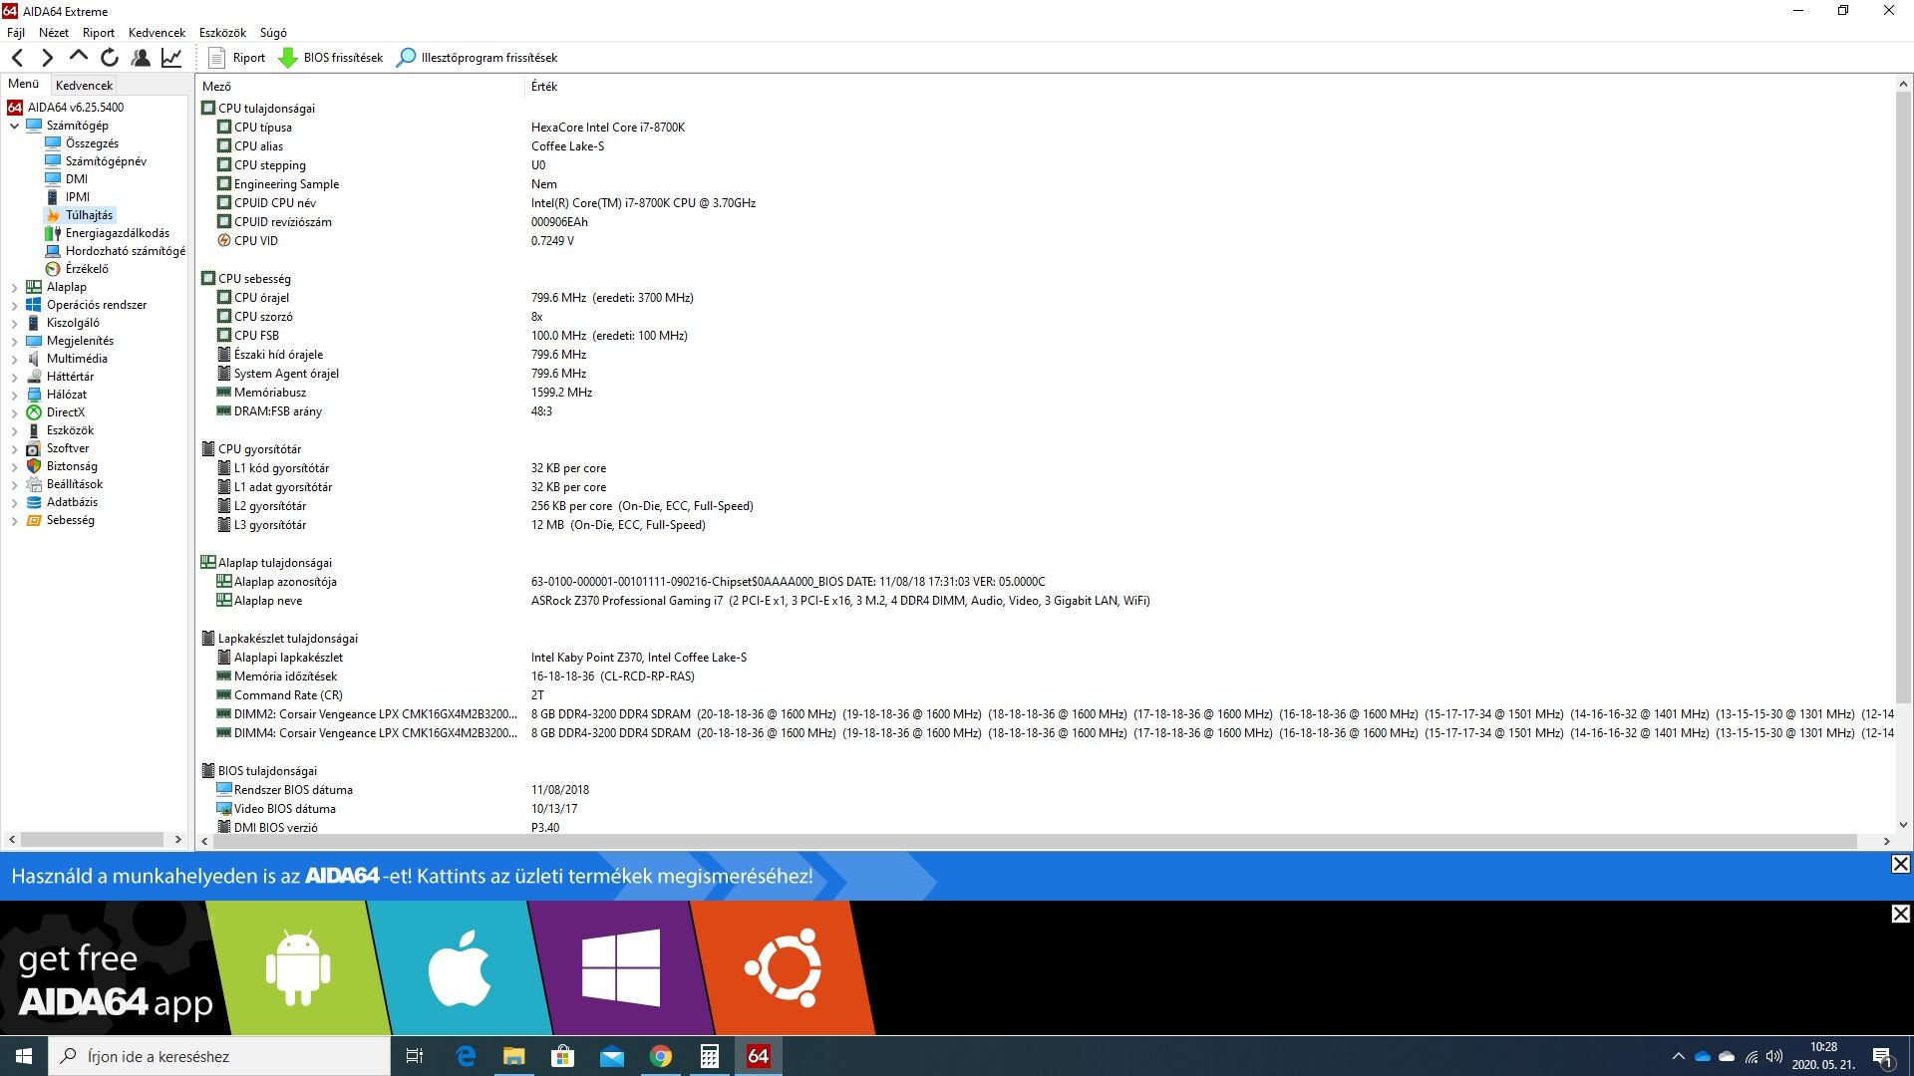1914x1076 pixels.
Task: Select the L3 gyorsítótár row
Action: (1047, 525)
